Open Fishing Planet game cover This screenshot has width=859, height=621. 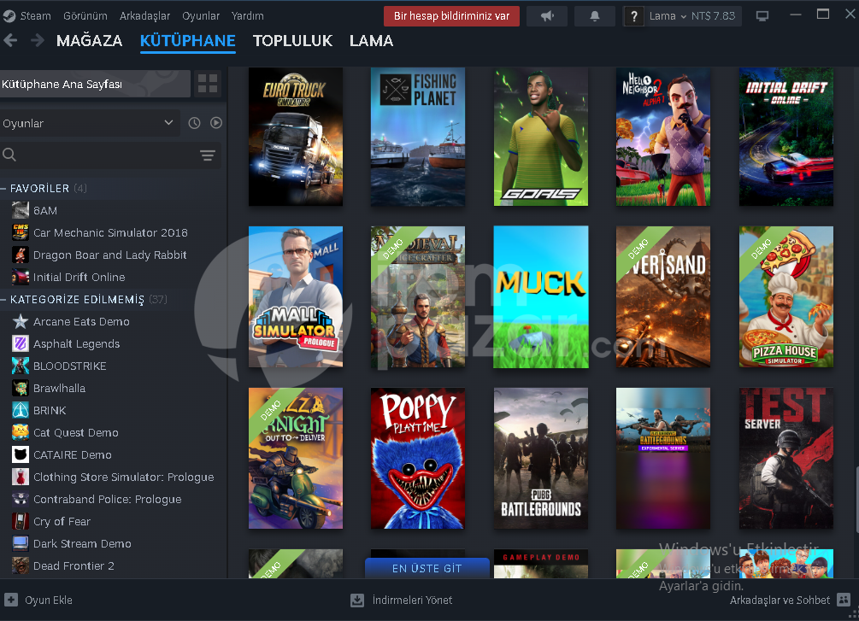[x=418, y=137]
